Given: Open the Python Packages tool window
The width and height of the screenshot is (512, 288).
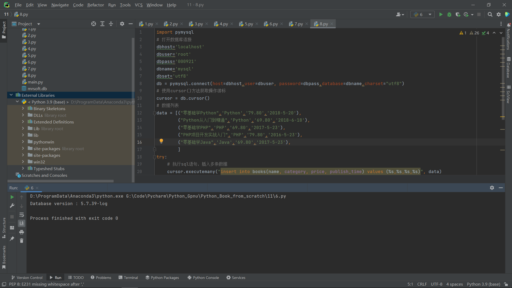Looking at the screenshot, I should (x=162, y=278).
